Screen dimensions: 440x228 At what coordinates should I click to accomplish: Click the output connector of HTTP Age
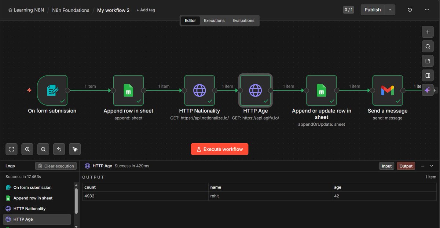(x=271, y=91)
